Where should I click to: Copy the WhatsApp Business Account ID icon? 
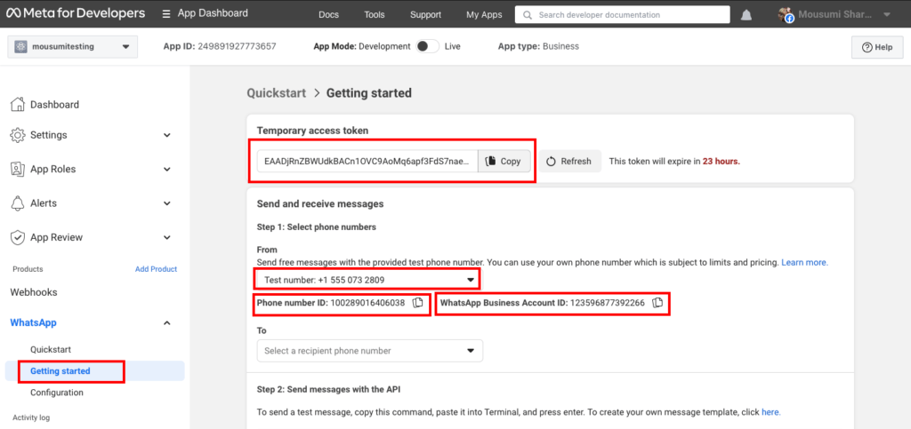coord(657,303)
